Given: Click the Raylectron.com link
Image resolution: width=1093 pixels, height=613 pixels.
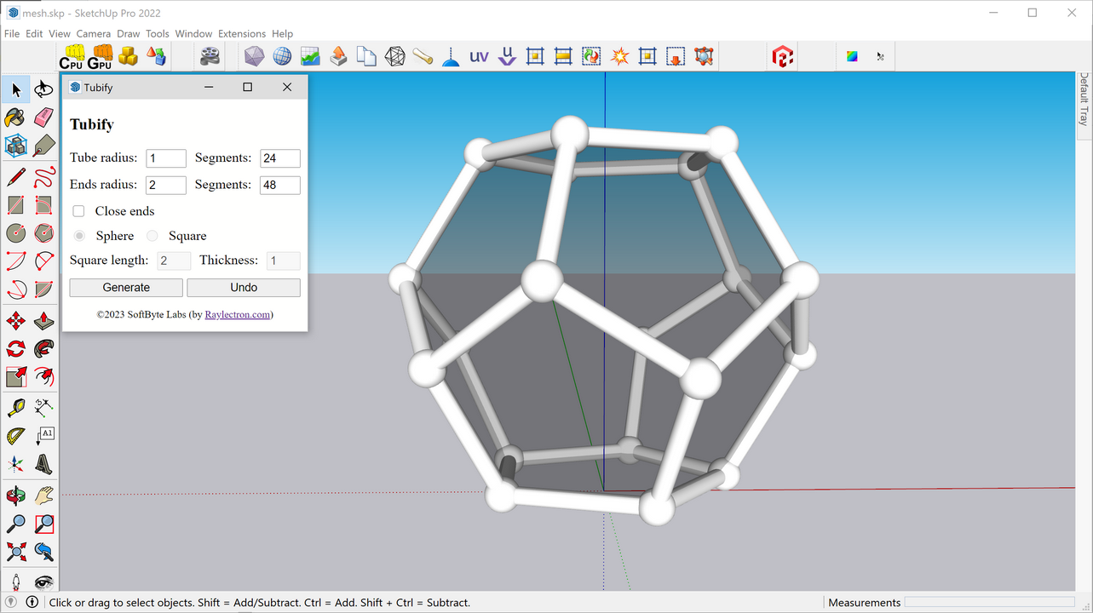Looking at the screenshot, I should click(238, 314).
